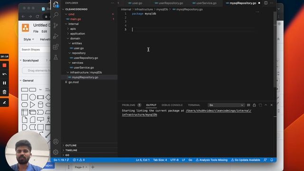Click Search Shapes field in draw.io
The height and width of the screenshot is (171, 304).
[x=35, y=49]
